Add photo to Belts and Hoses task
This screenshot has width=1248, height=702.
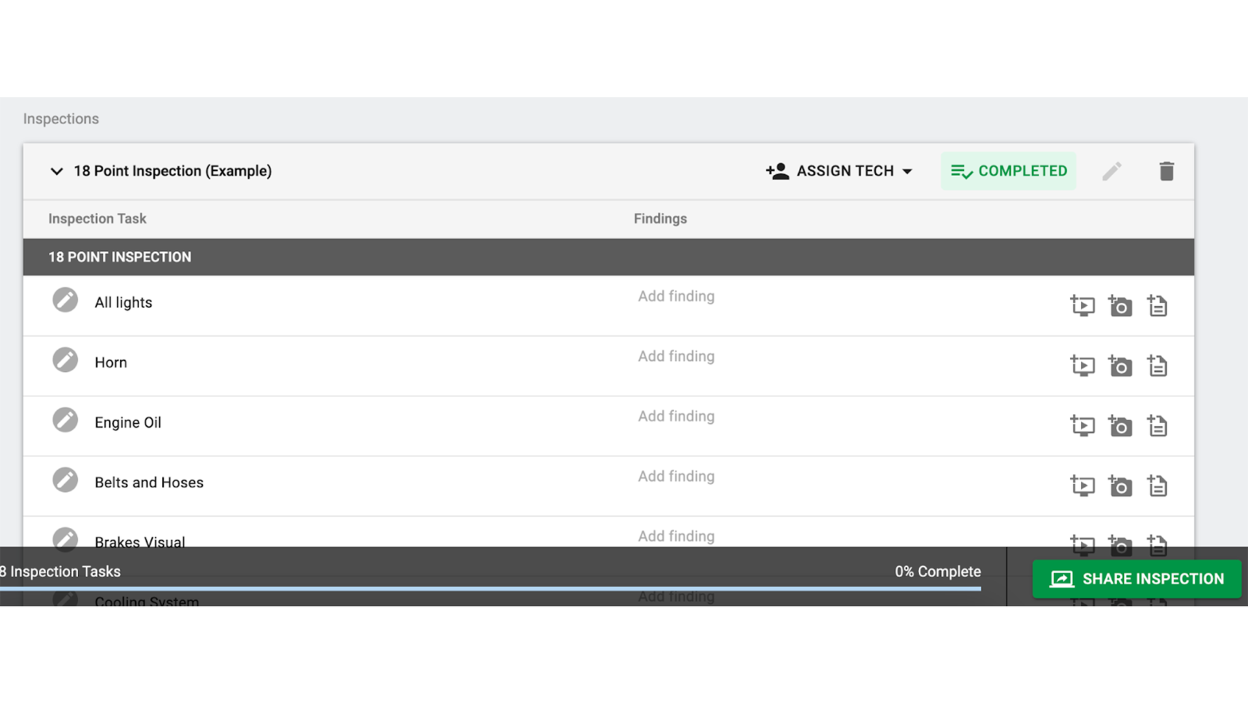[x=1120, y=486]
